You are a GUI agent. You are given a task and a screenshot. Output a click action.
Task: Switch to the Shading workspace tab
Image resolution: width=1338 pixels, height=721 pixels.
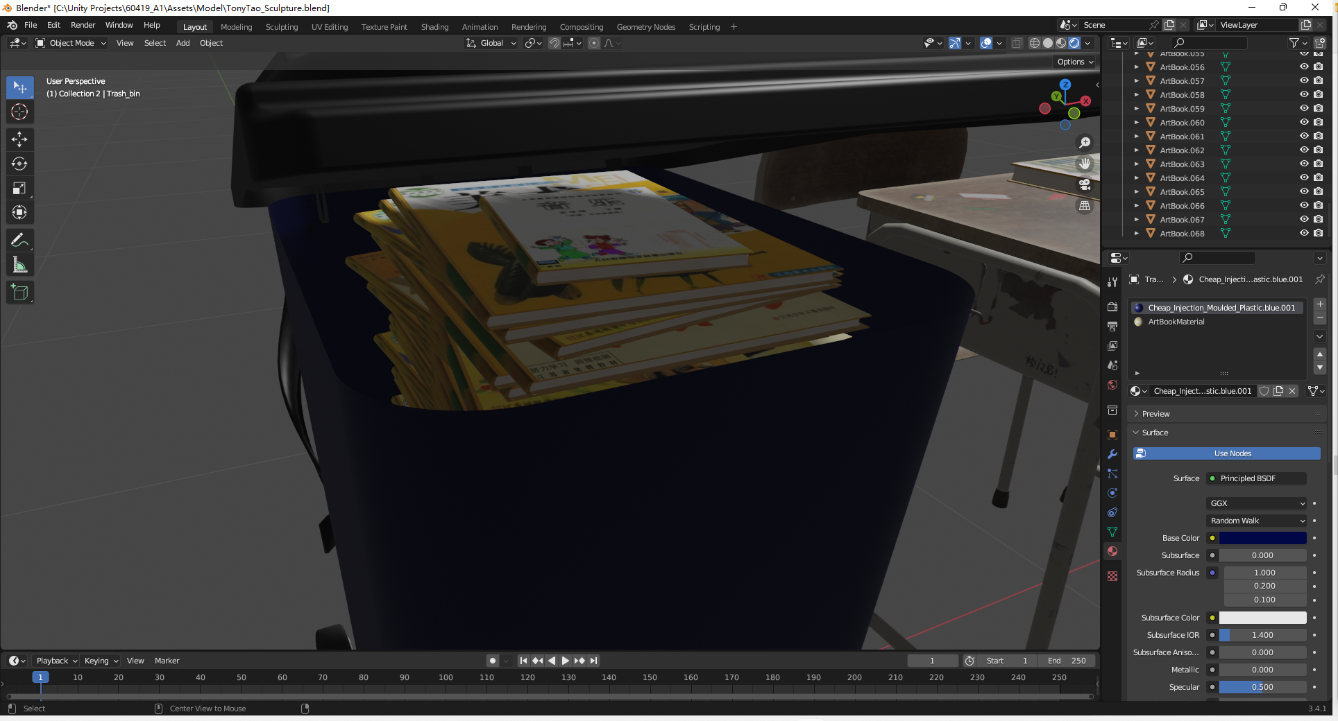pyautogui.click(x=434, y=27)
